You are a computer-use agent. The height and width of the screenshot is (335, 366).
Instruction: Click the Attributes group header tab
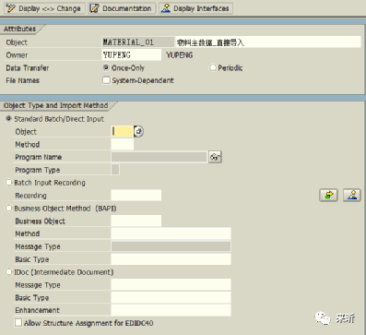click(x=20, y=29)
